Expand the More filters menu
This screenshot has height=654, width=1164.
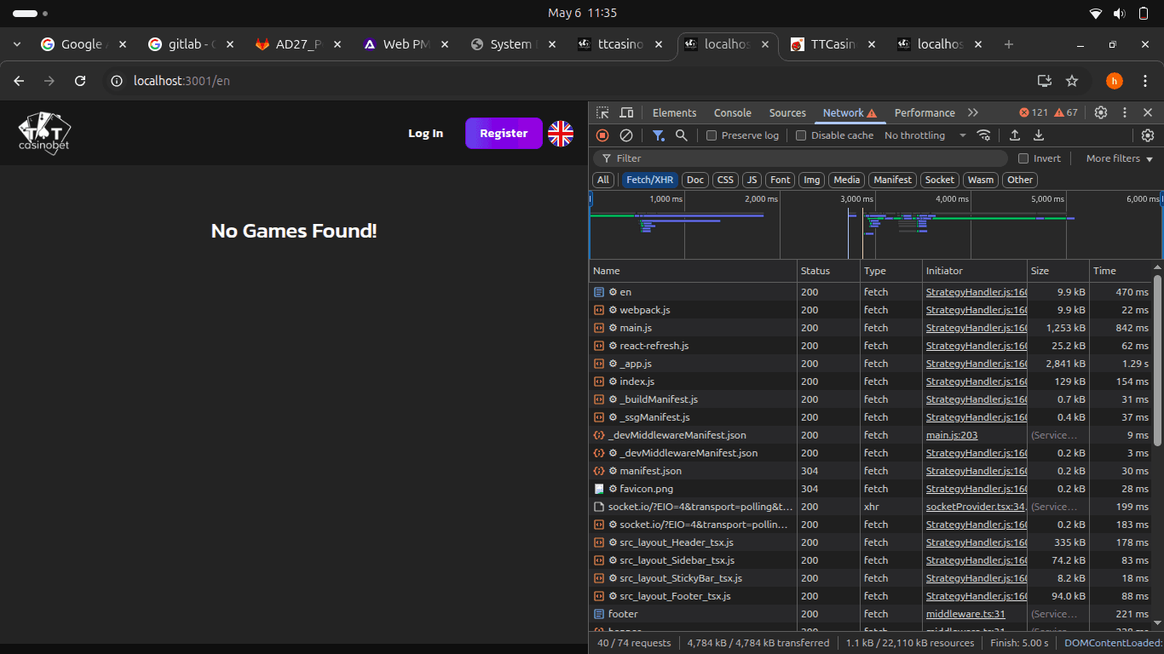(1119, 158)
